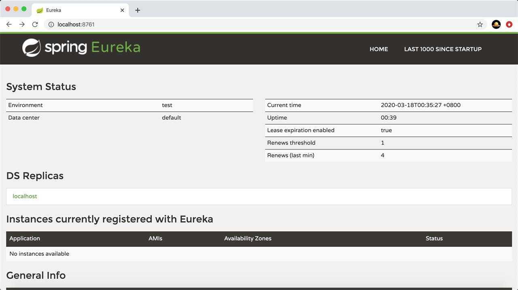
Task: Bookmark this page with the star icon
Action: (x=480, y=24)
